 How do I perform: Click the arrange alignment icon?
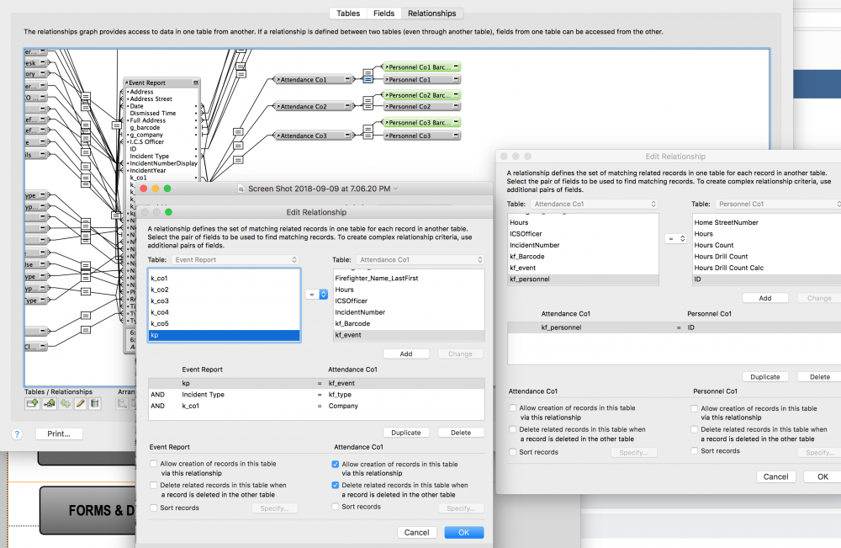pos(122,403)
